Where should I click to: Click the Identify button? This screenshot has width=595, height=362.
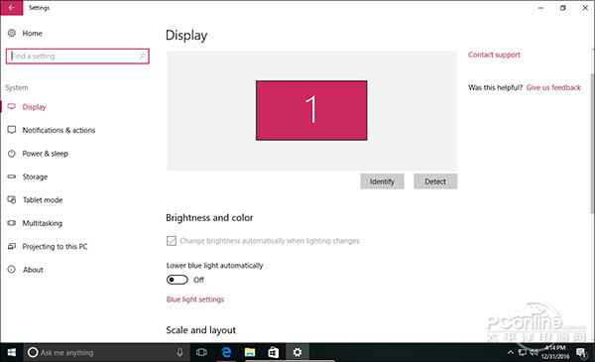coord(382,181)
